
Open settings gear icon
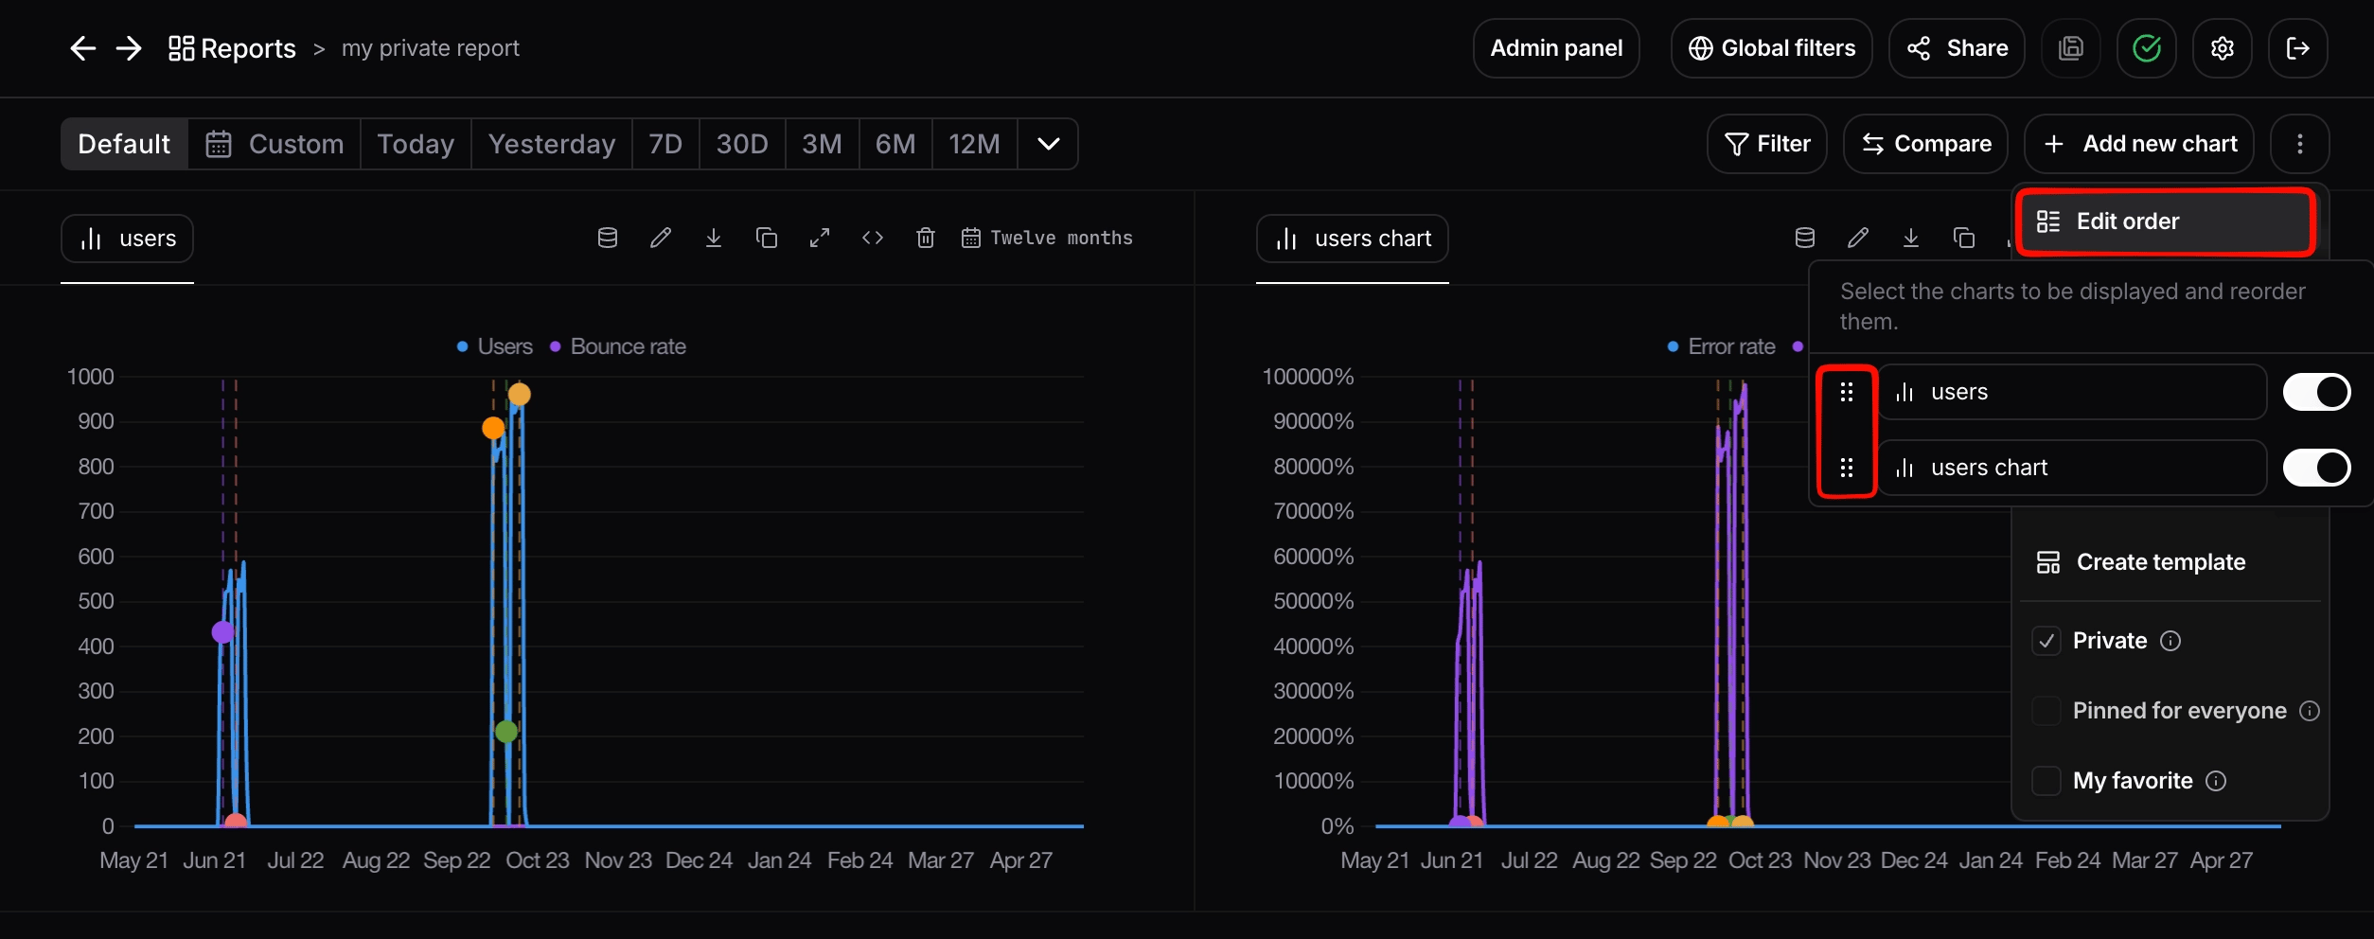2223,48
